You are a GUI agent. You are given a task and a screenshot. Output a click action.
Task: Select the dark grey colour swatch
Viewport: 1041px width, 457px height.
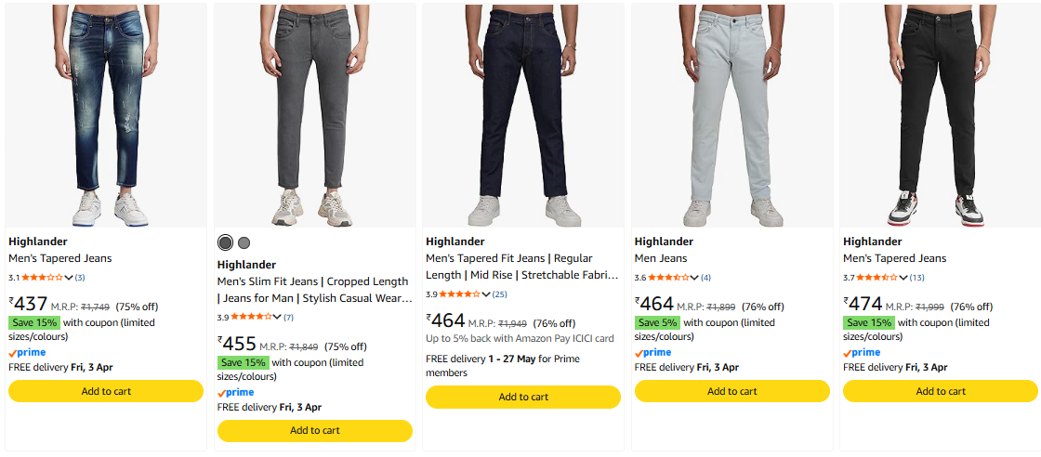coord(225,242)
